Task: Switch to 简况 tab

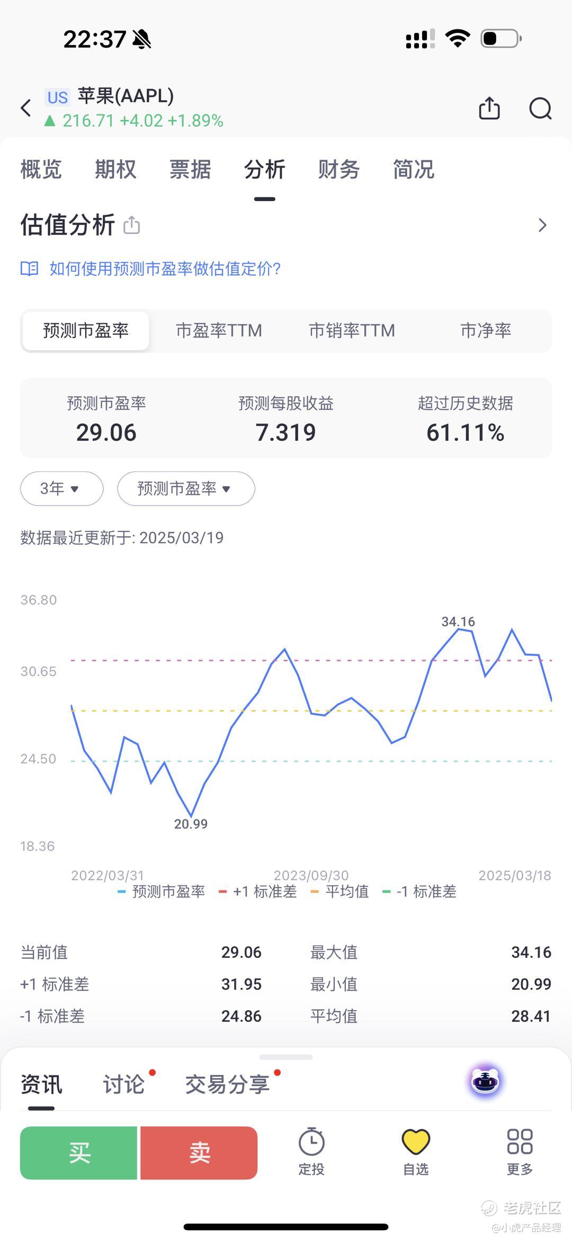Action: (x=414, y=170)
